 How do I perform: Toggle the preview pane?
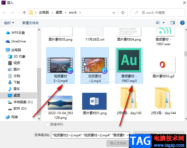(x=173, y=22)
